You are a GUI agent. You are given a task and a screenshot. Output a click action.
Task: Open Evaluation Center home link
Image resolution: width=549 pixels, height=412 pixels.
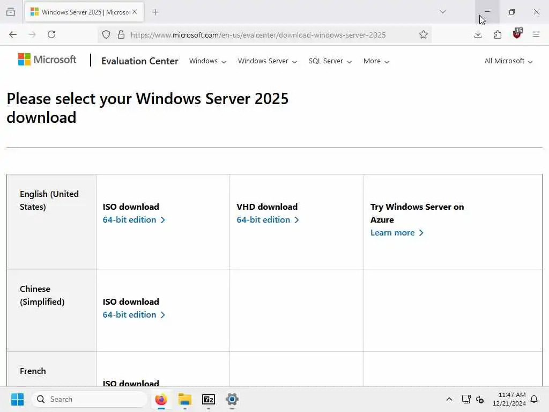[140, 61]
